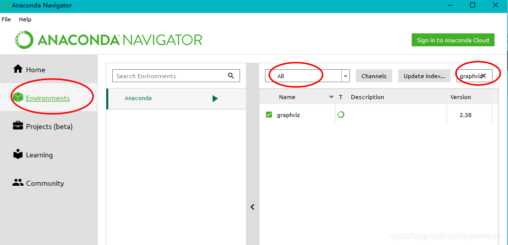Viewport: 508px width, 245px height.
Task: Sign in to Anaconda Cloud
Action: (453, 40)
